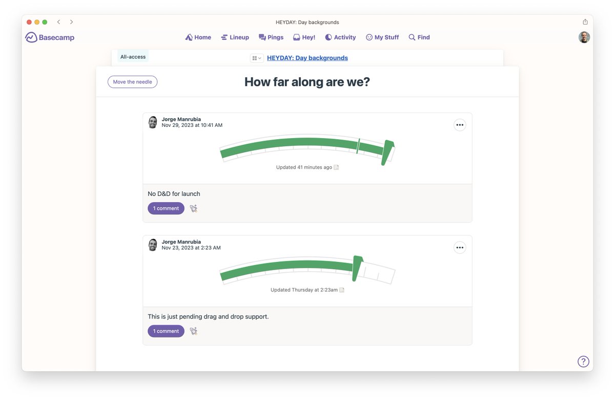Go to the Activity page

tap(340, 37)
